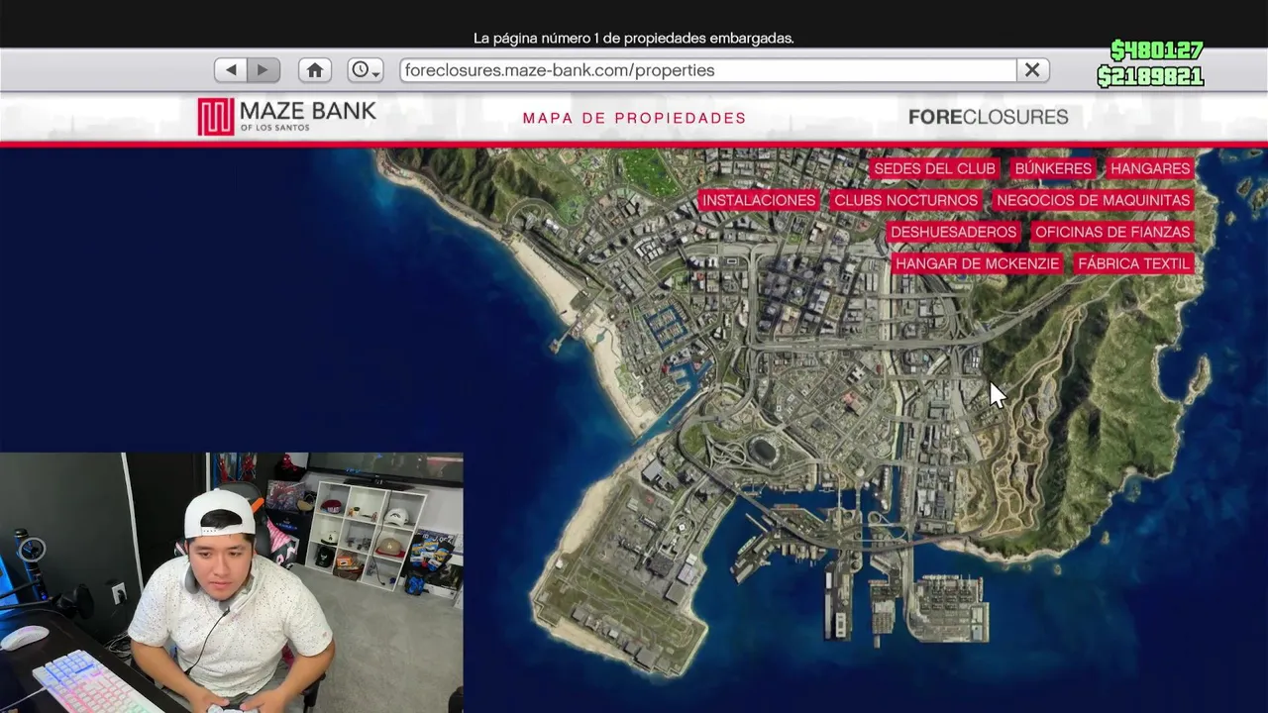1268x713 pixels.
Task: Filter by Negocios de Maquinitas
Action: point(1093,200)
